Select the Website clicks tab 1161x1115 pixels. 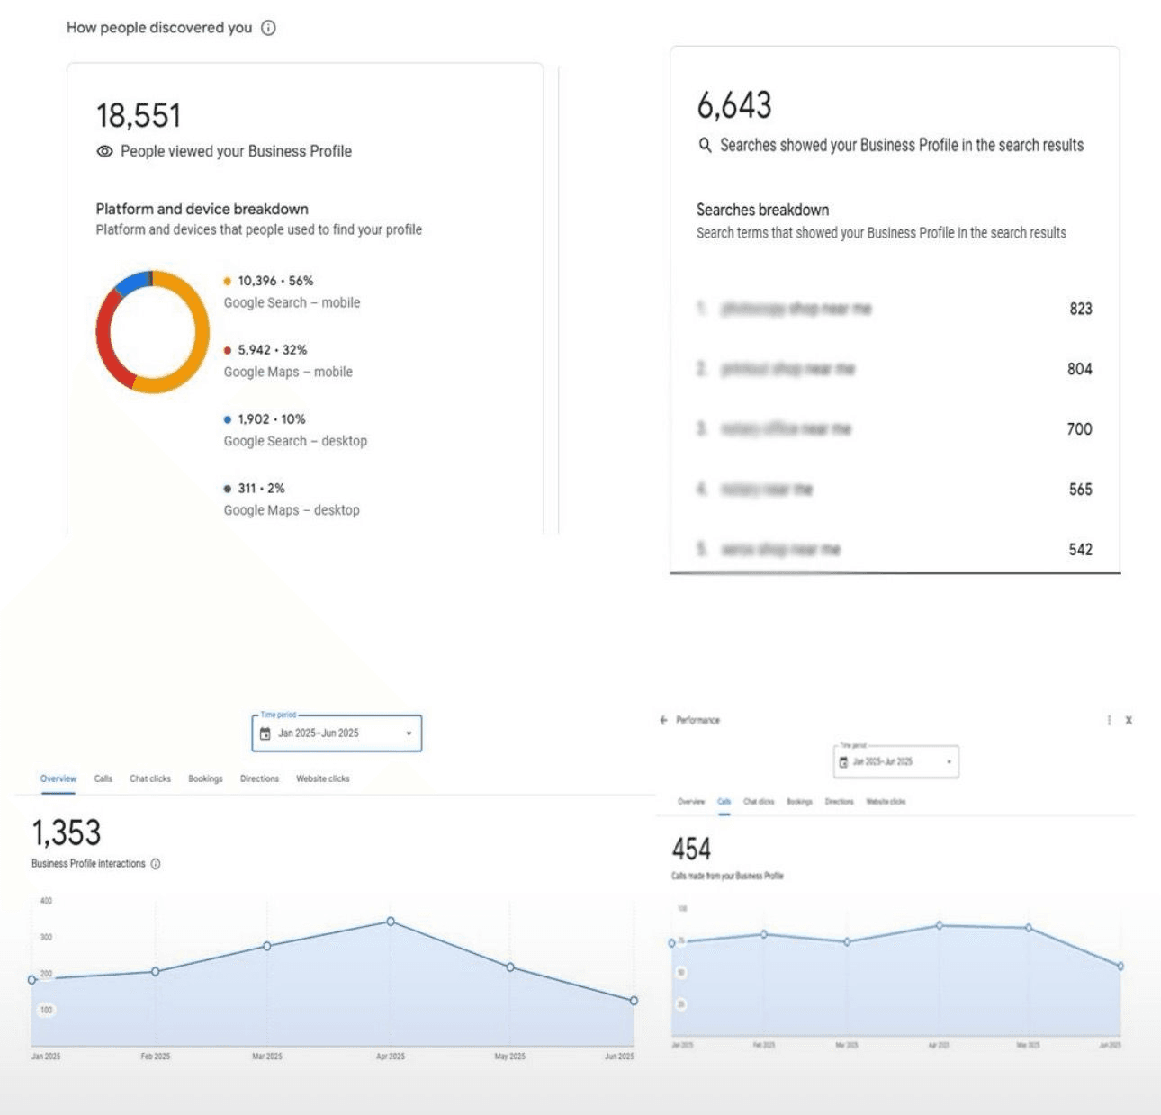(x=322, y=778)
